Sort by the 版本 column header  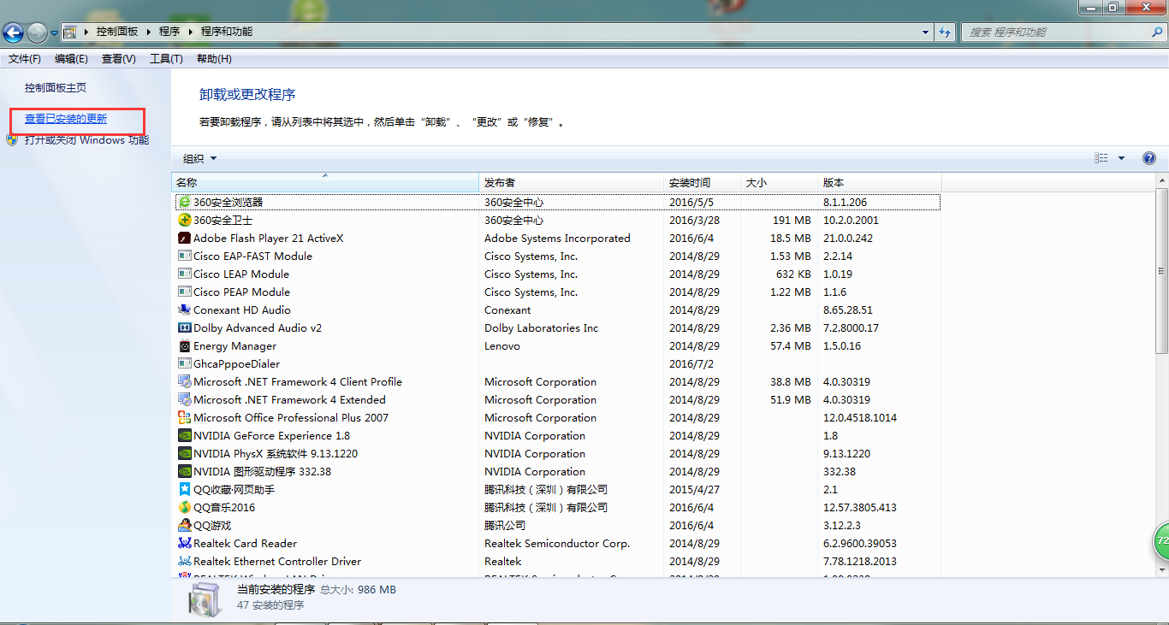point(879,183)
